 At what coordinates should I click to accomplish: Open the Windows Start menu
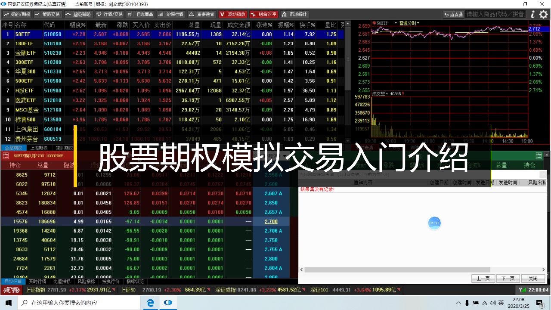tap(9, 303)
